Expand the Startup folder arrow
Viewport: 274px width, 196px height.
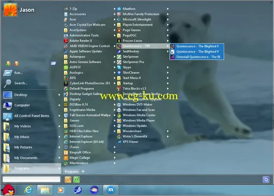click(168, 83)
